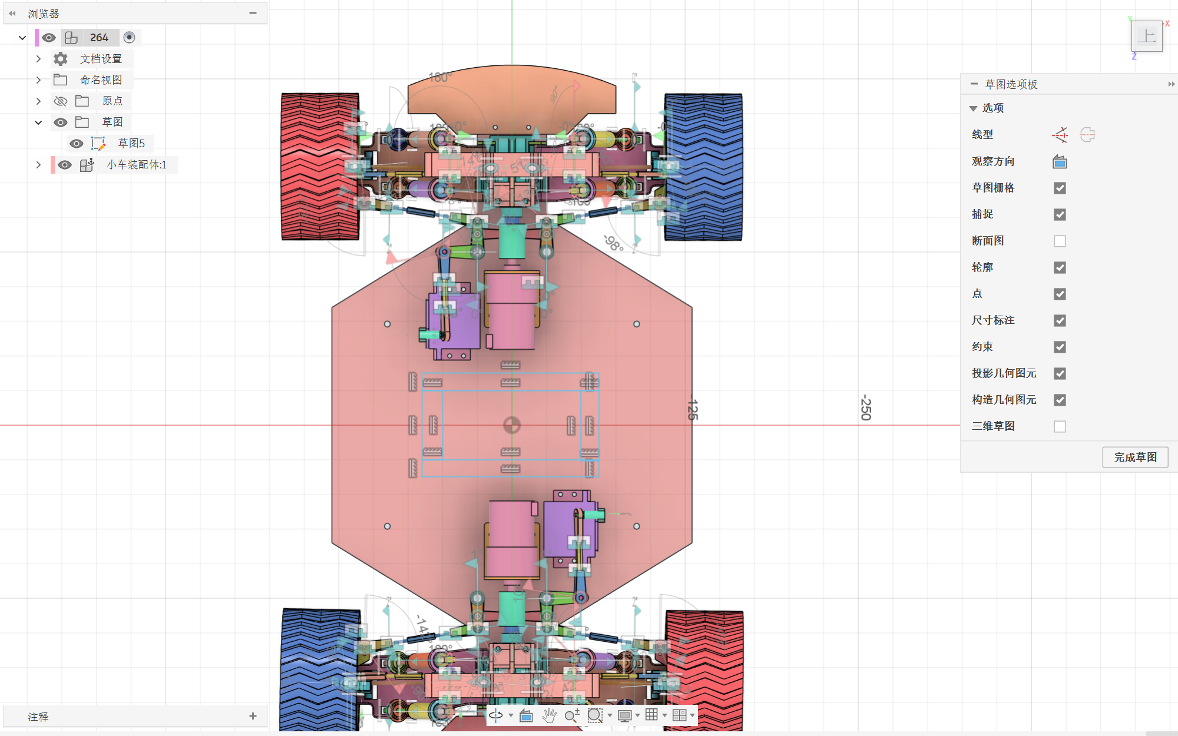Screen dimensions: 1178x736
Task: Click the plus icon in 注释 panel
Action: (x=253, y=716)
